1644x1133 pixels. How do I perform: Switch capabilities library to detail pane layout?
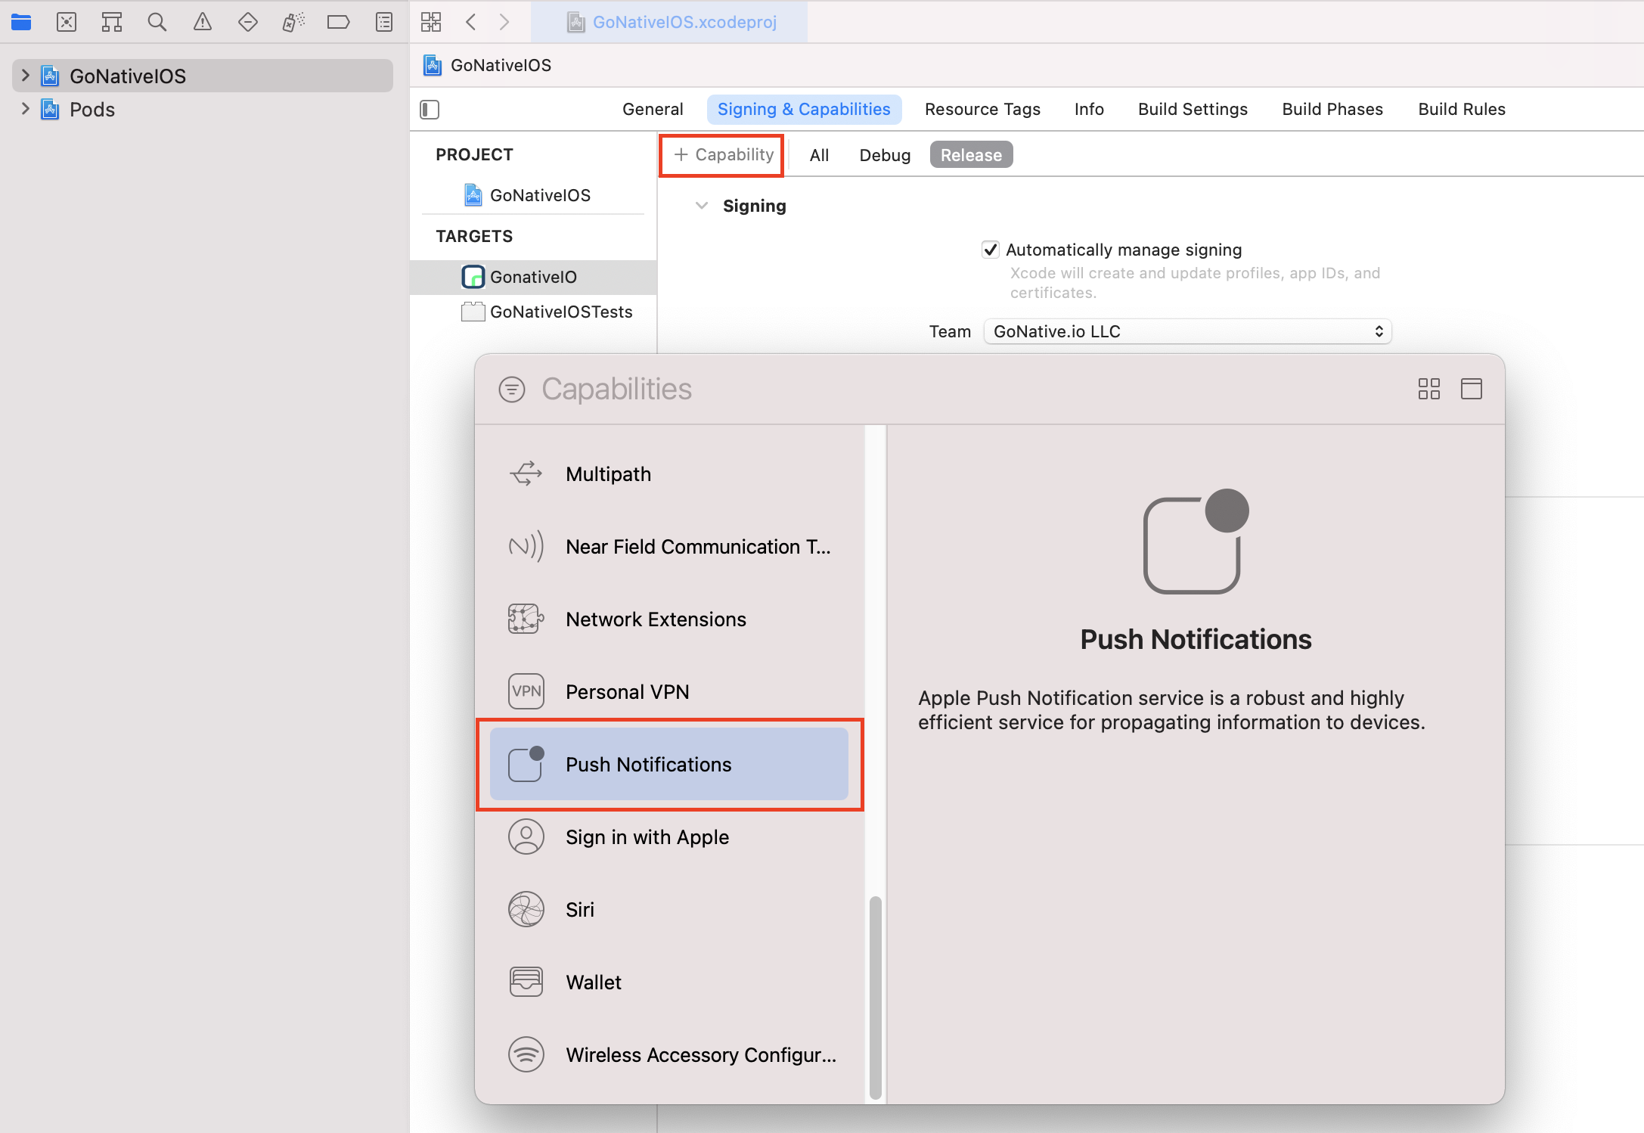click(x=1471, y=389)
